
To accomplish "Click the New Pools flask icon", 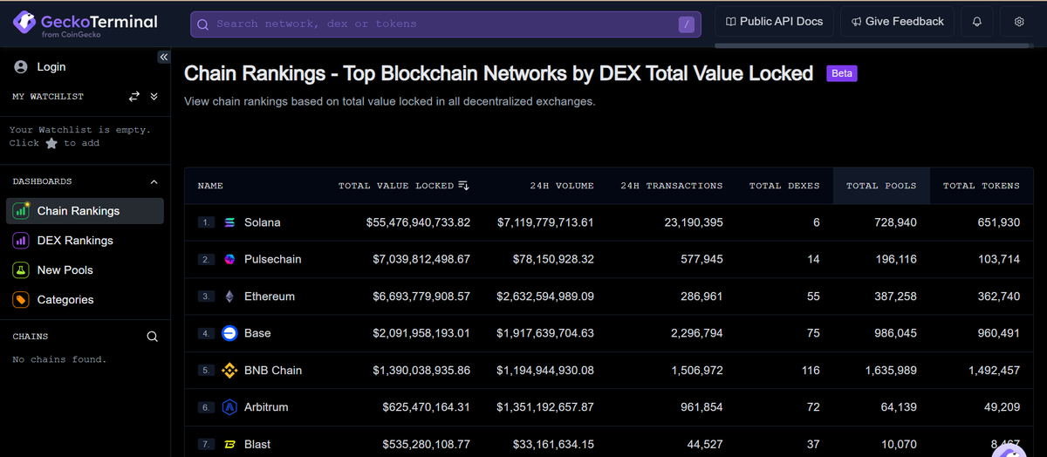I will 21,270.
